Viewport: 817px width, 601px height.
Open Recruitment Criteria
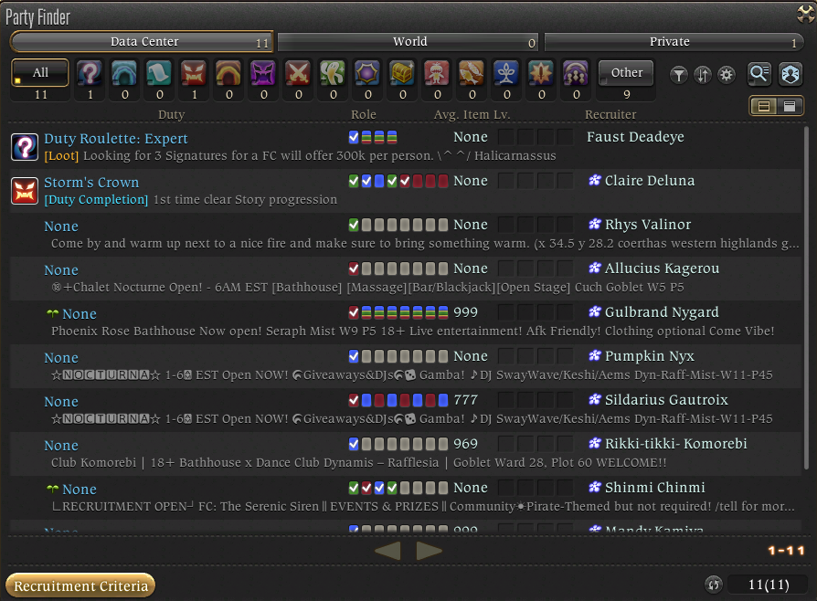coord(80,585)
